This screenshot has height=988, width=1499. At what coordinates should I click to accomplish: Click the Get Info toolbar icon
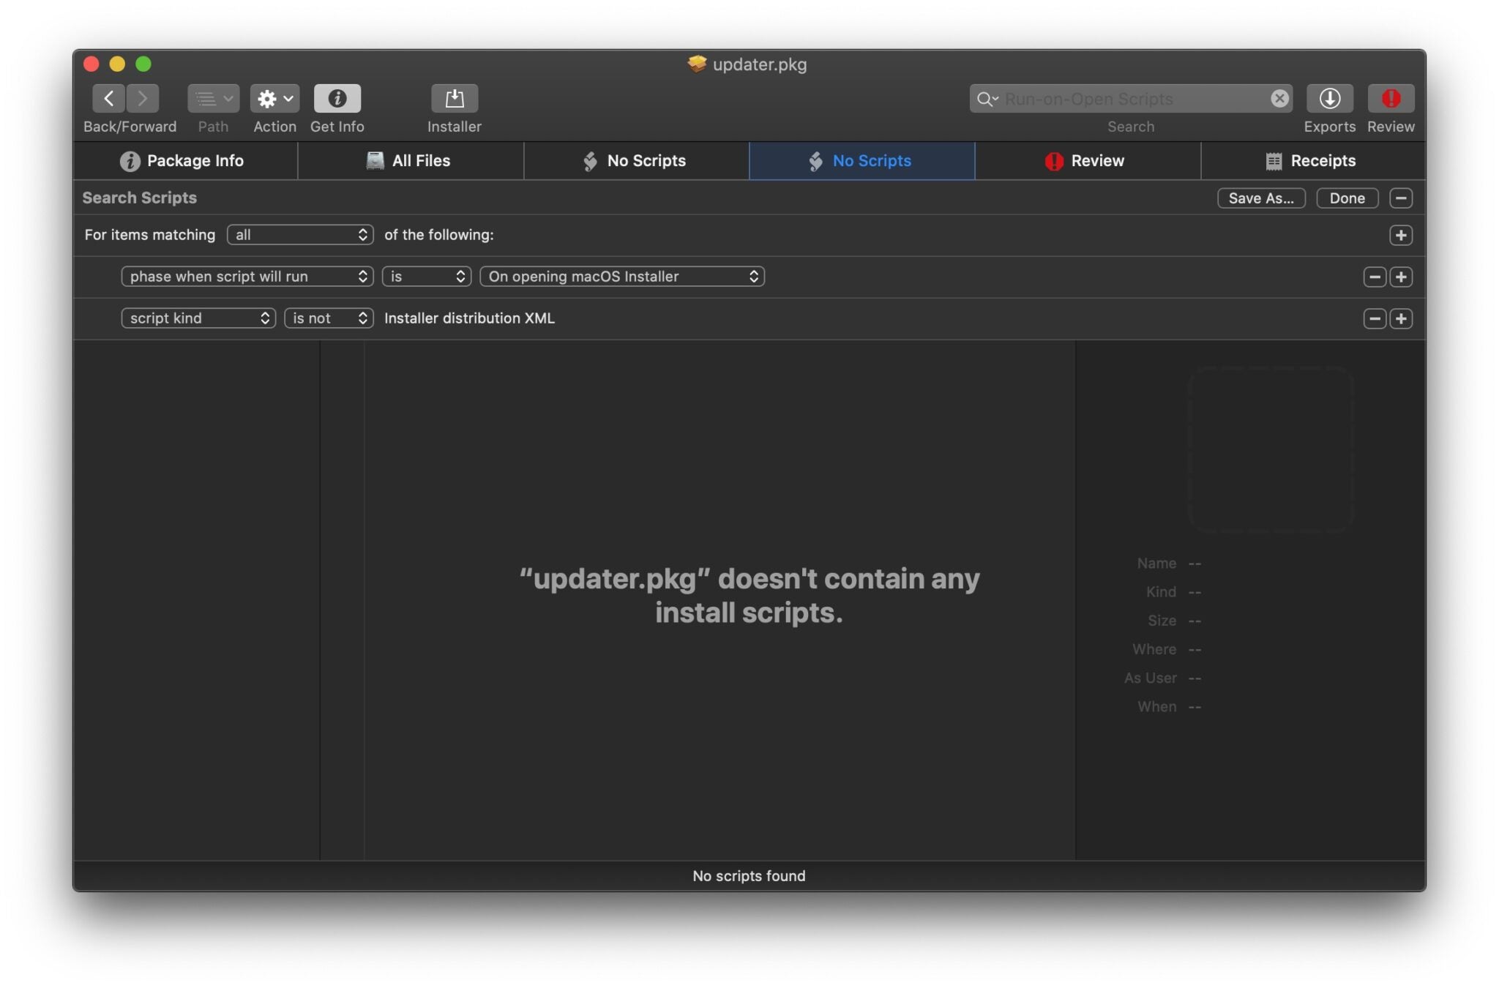tap(337, 98)
